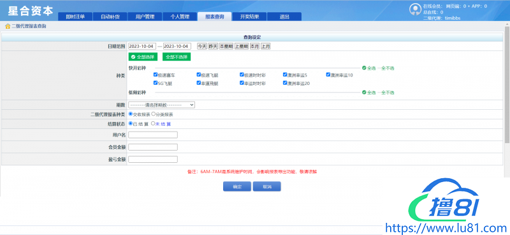The image size is (510, 235).
Task: Uncheck the 极速赛车 checkbox
Action: click(x=156, y=75)
